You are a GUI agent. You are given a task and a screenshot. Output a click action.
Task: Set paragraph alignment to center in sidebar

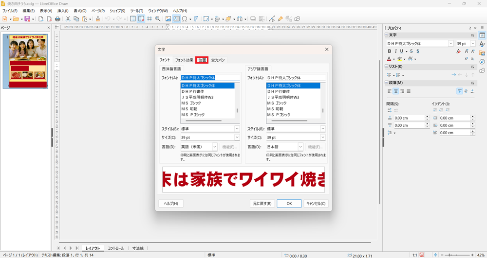pos(395,91)
